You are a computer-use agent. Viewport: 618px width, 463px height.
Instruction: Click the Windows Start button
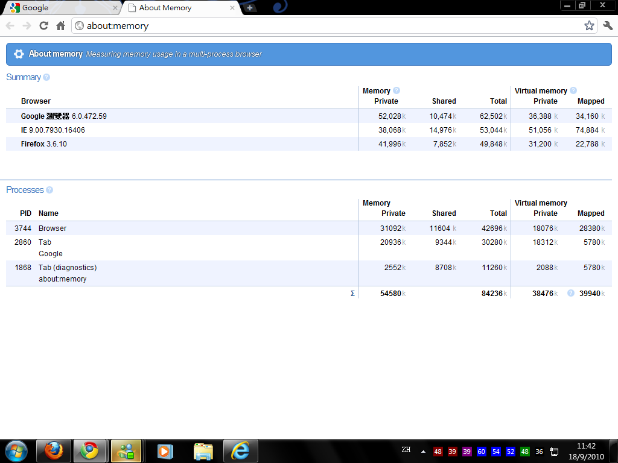pos(16,451)
